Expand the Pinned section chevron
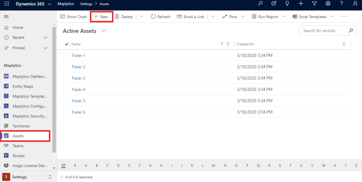 [x=46, y=48]
